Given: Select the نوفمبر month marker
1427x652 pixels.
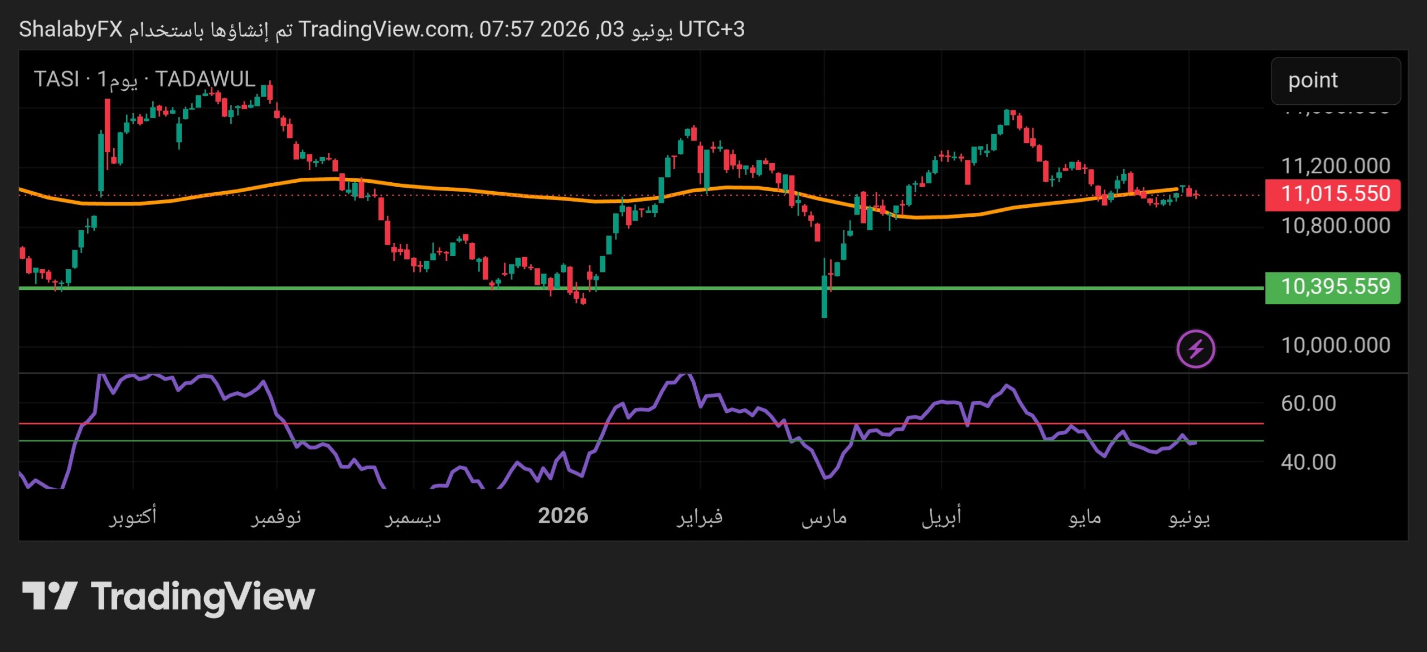Looking at the screenshot, I should [276, 518].
